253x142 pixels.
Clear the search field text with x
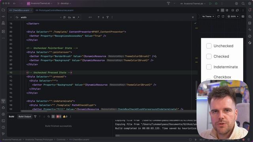point(60,17)
